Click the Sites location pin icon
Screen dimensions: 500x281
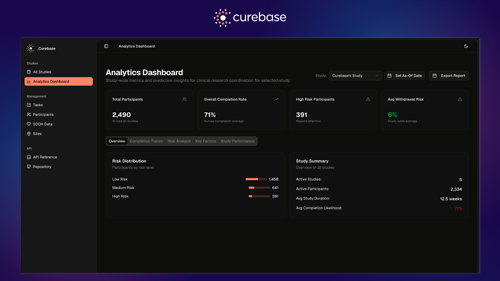click(x=29, y=134)
